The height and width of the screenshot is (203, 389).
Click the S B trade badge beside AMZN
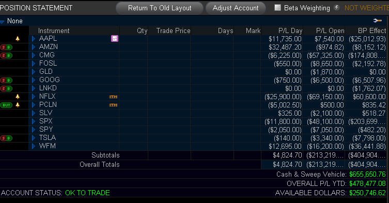(x=6, y=47)
